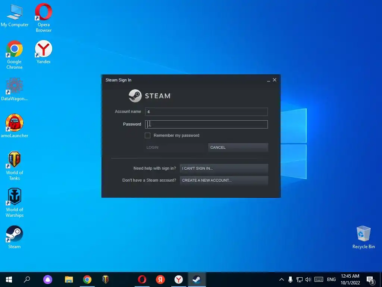Image resolution: width=382 pixels, height=287 pixels.
Task: Switch to Steam in the taskbar
Action: [197, 280]
